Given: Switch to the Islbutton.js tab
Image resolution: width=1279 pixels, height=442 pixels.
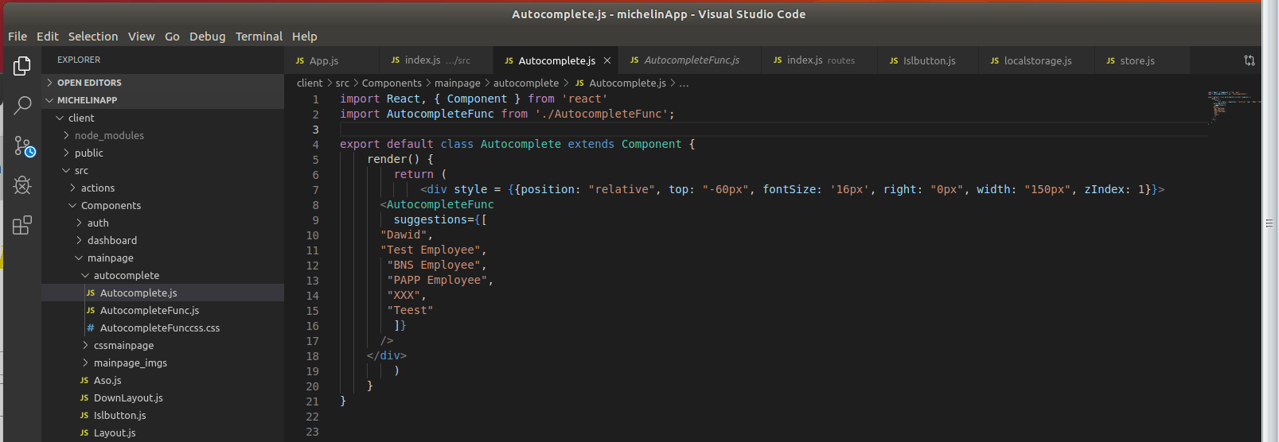Looking at the screenshot, I should [927, 60].
